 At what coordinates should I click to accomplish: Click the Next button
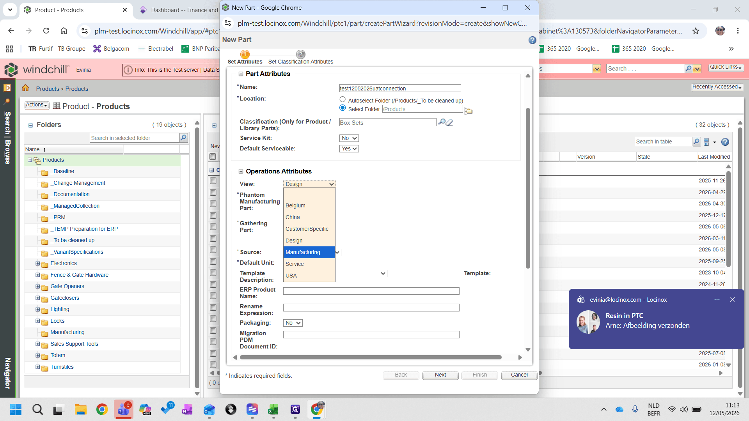440,375
